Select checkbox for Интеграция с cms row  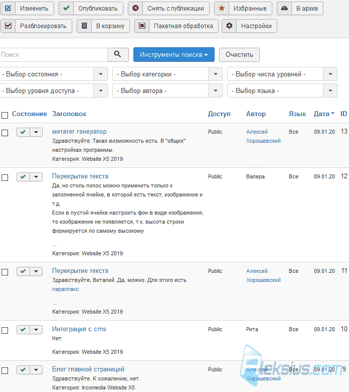(5, 330)
